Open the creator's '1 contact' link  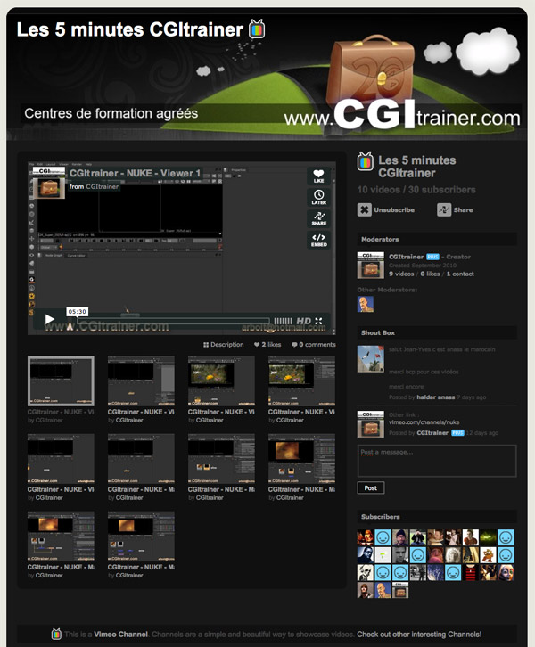coord(460,274)
